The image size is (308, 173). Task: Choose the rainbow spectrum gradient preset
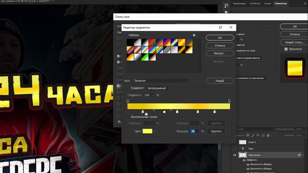point(152,50)
